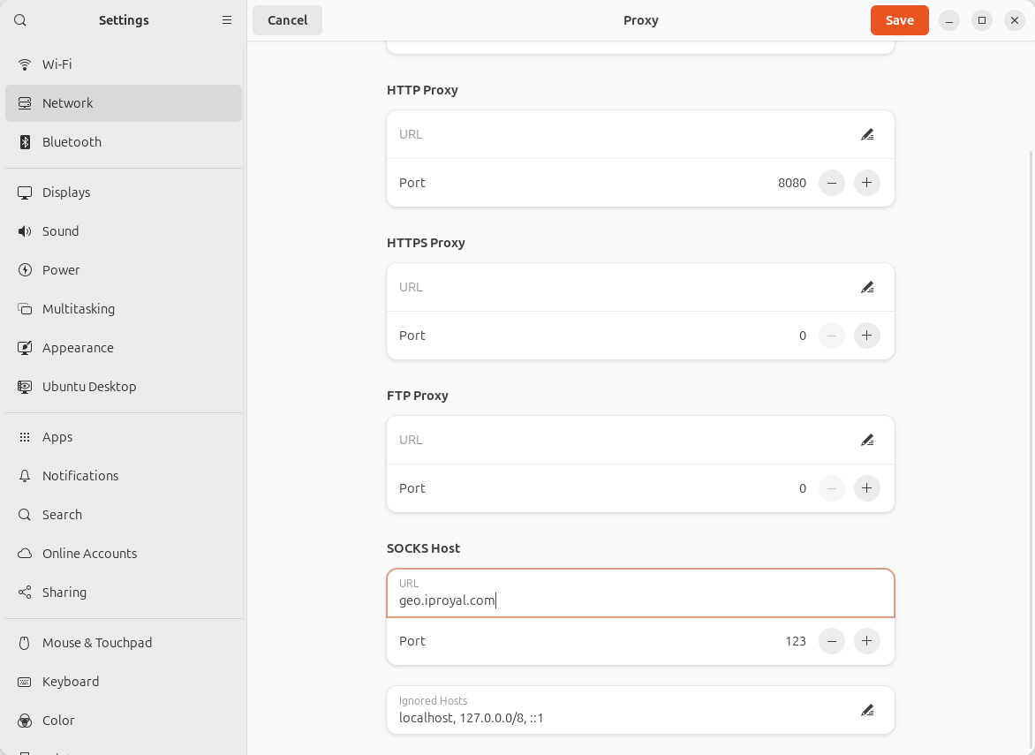Go to Bluetooth settings
The height and width of the screenshot is (755, 1035).
click(72, 142)
